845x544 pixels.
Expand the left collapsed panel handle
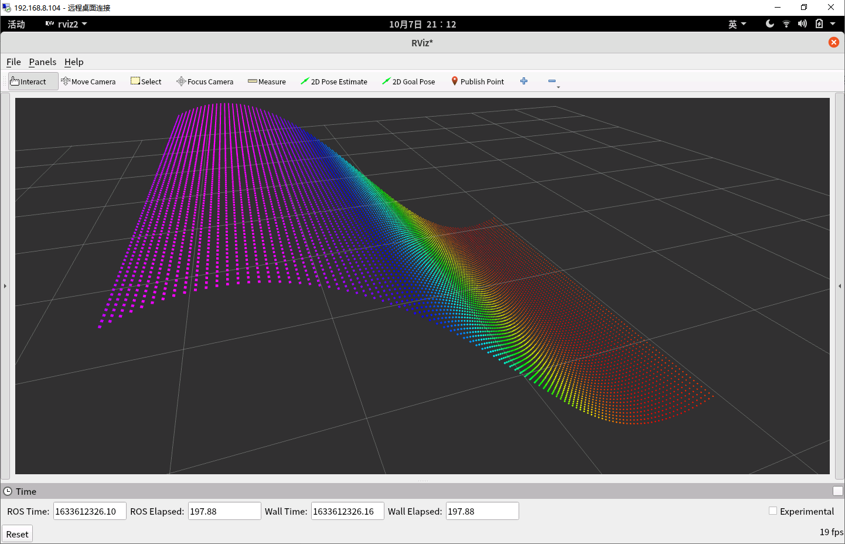(5, 286)
